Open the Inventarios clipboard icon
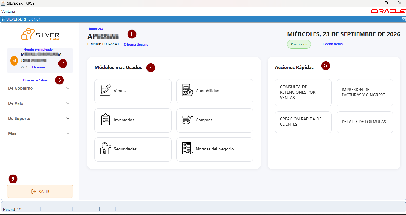The image size is (406, 215). click(106, 120)
